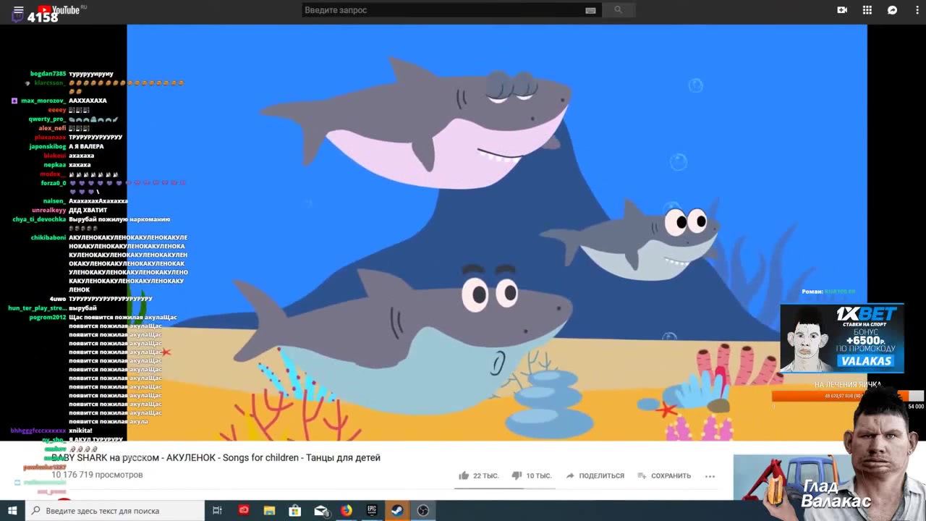Like the video with thumbs up

pos(478,475)
